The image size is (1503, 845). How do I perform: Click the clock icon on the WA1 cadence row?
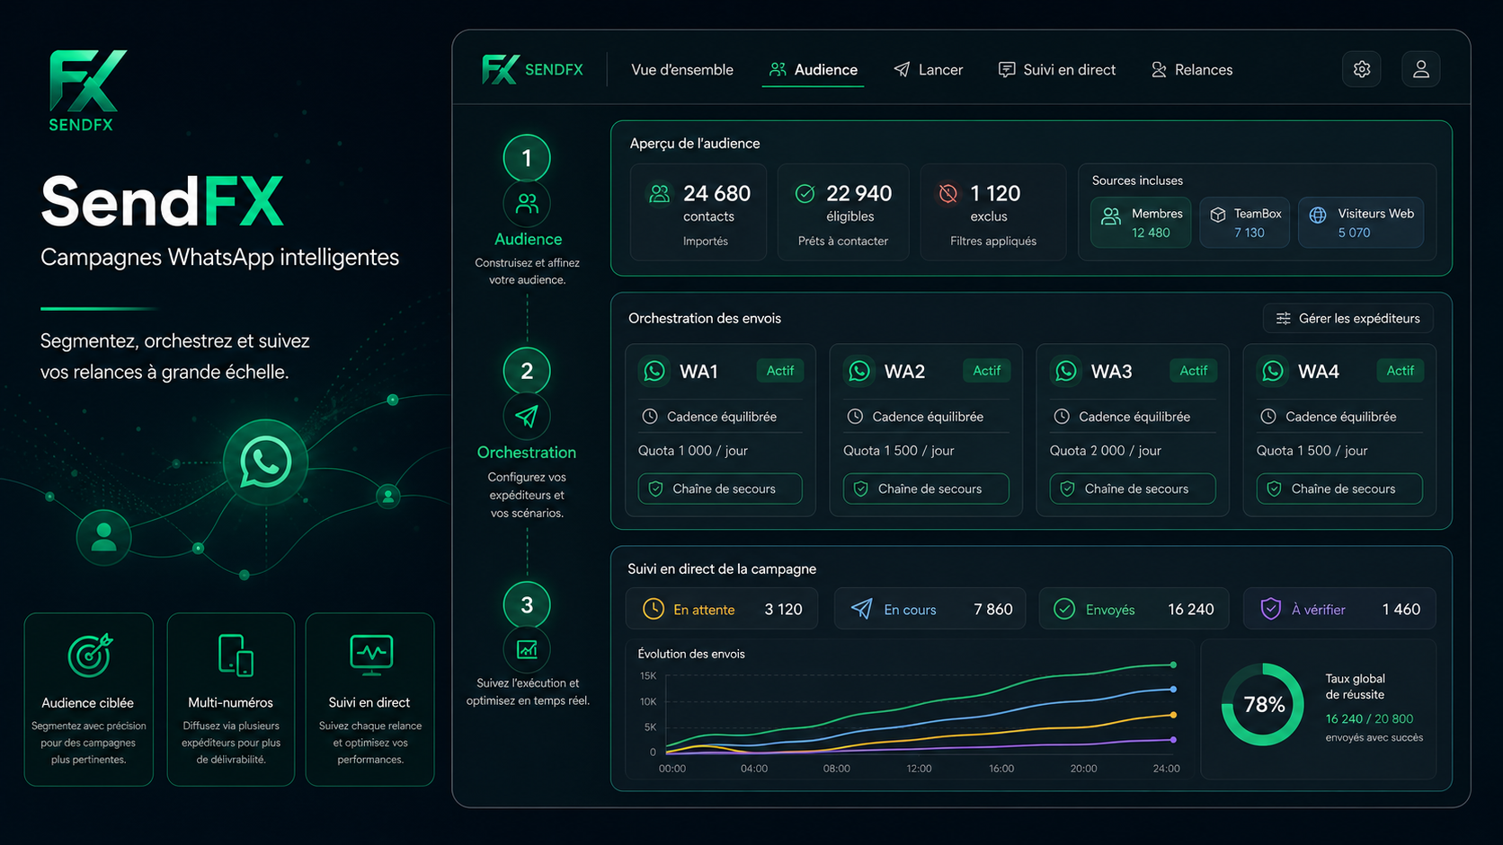point(649,417)
